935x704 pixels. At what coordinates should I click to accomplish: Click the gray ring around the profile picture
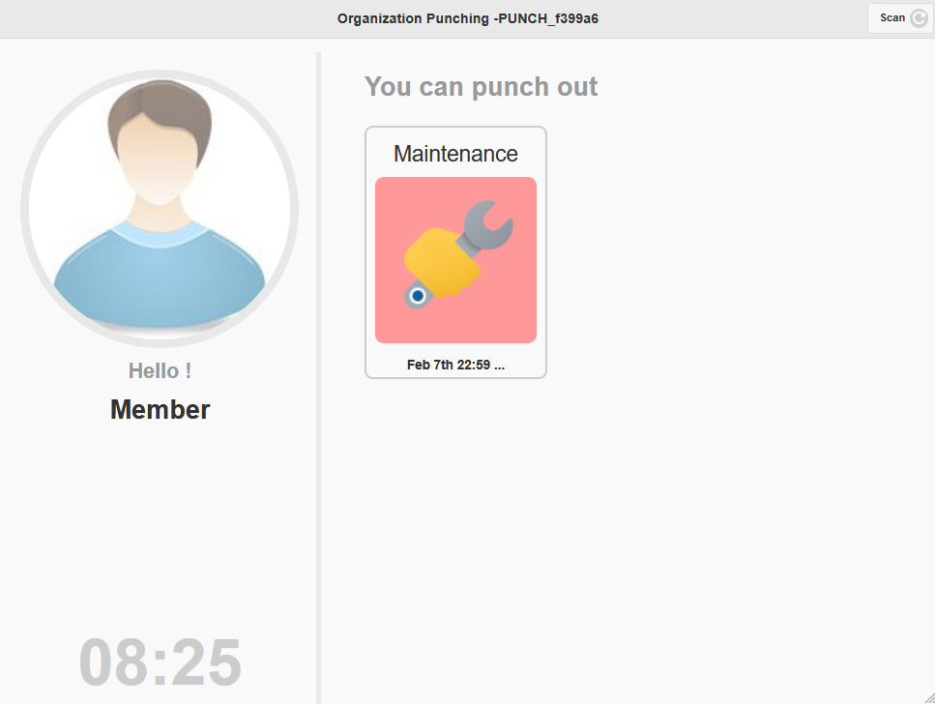(25, 209)
